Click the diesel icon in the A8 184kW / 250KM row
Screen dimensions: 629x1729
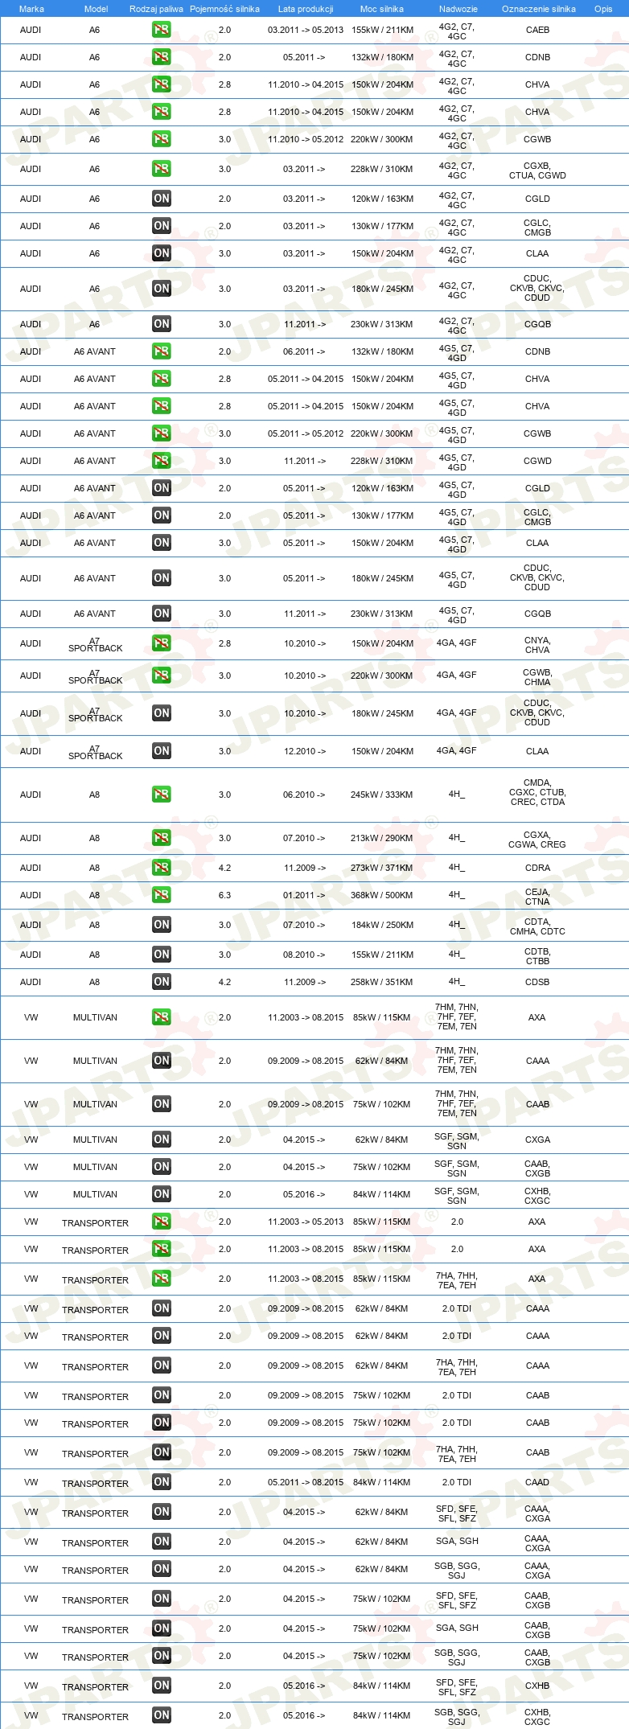click(x=162, y=925)
